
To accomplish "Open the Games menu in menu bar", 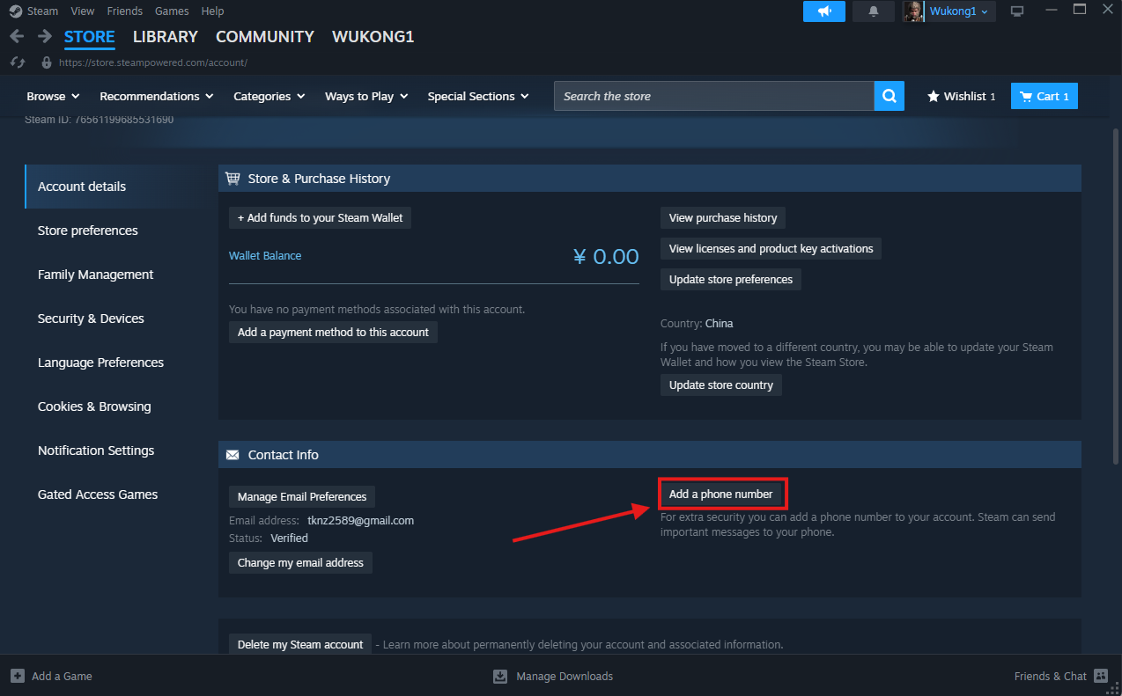I will click(172, 11).
